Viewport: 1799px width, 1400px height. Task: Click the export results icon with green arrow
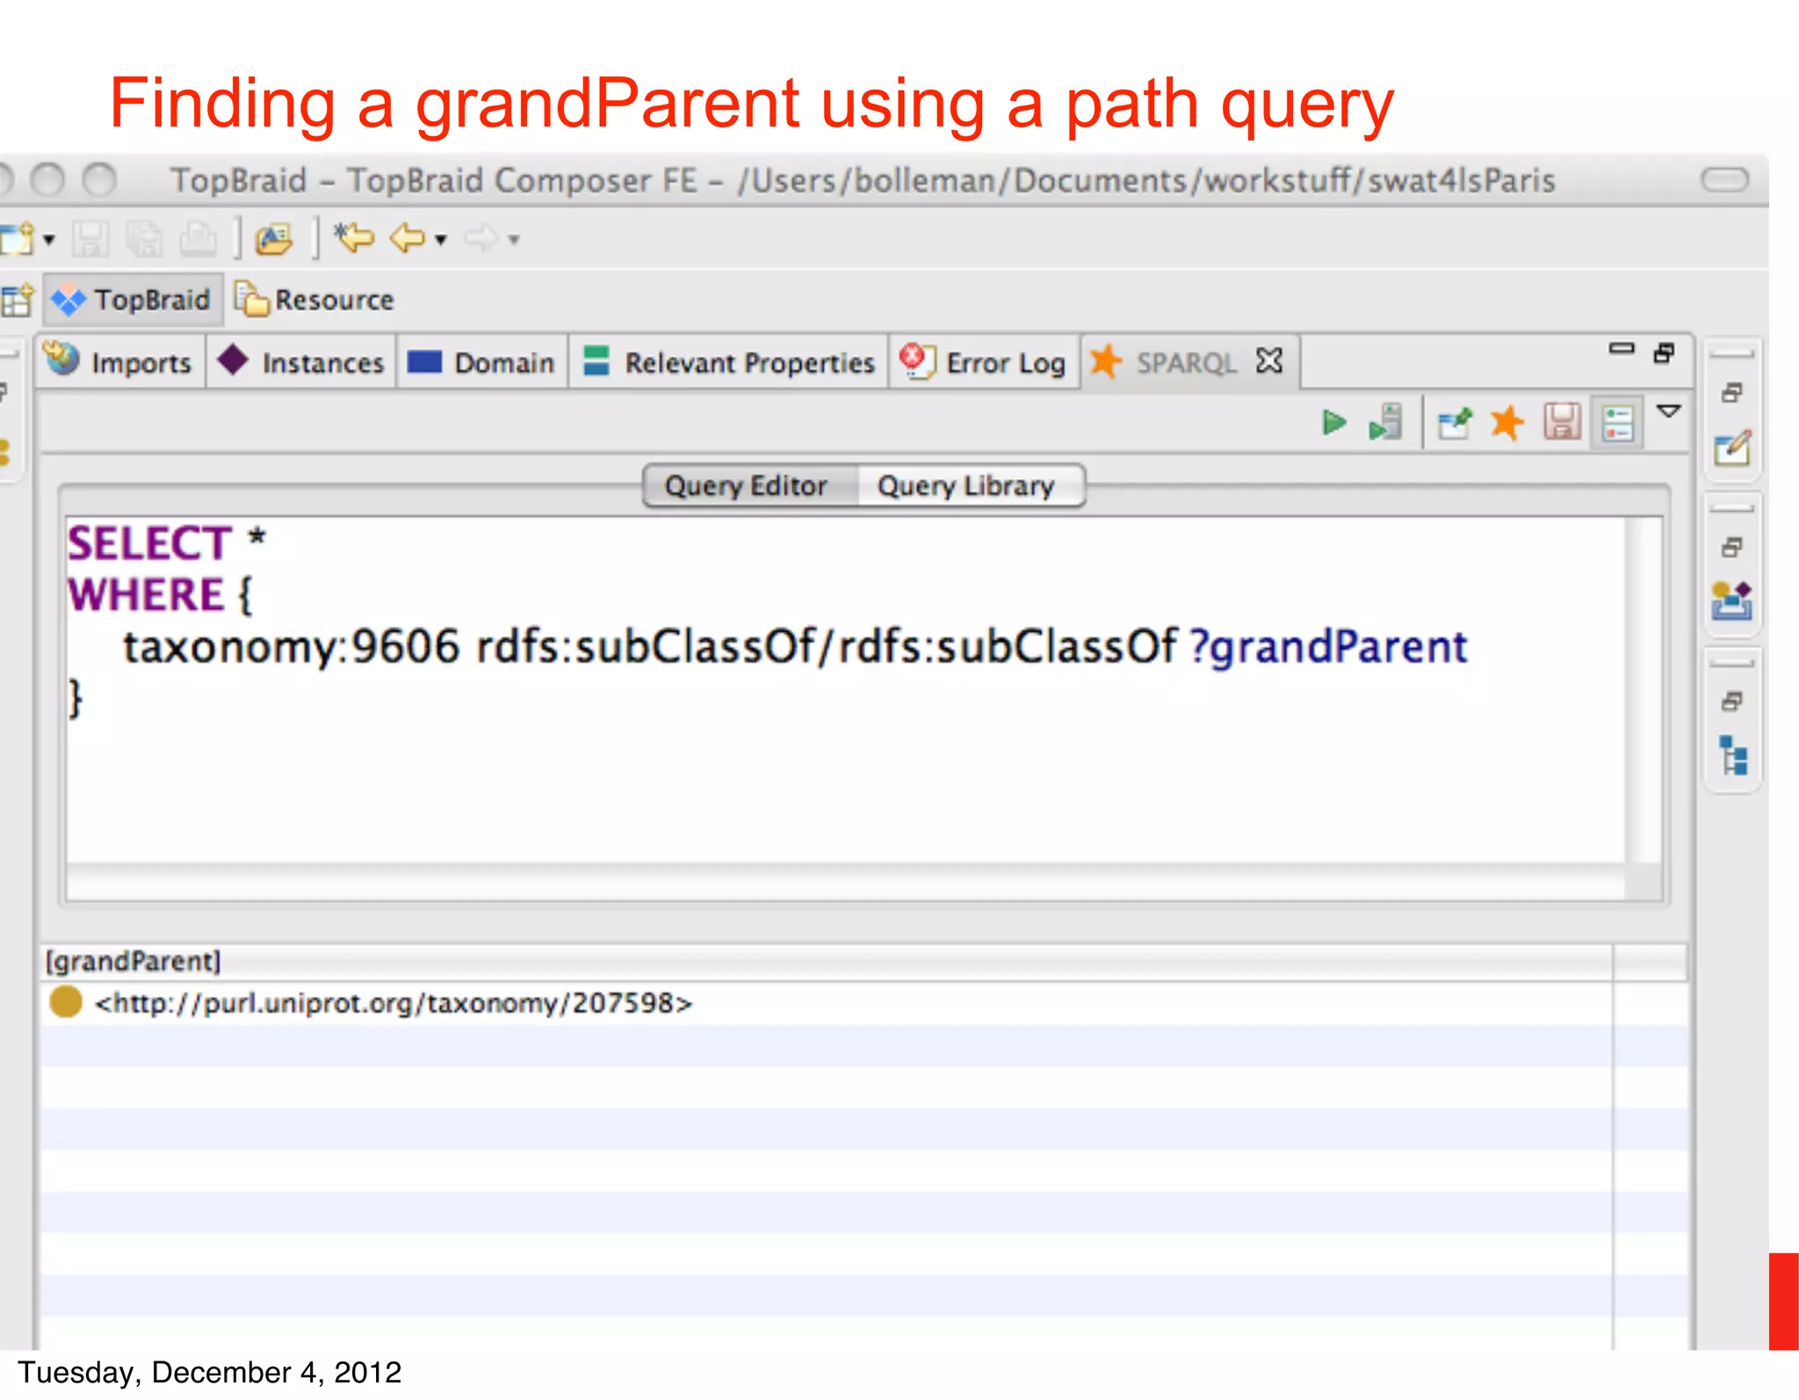[1455, 424]
